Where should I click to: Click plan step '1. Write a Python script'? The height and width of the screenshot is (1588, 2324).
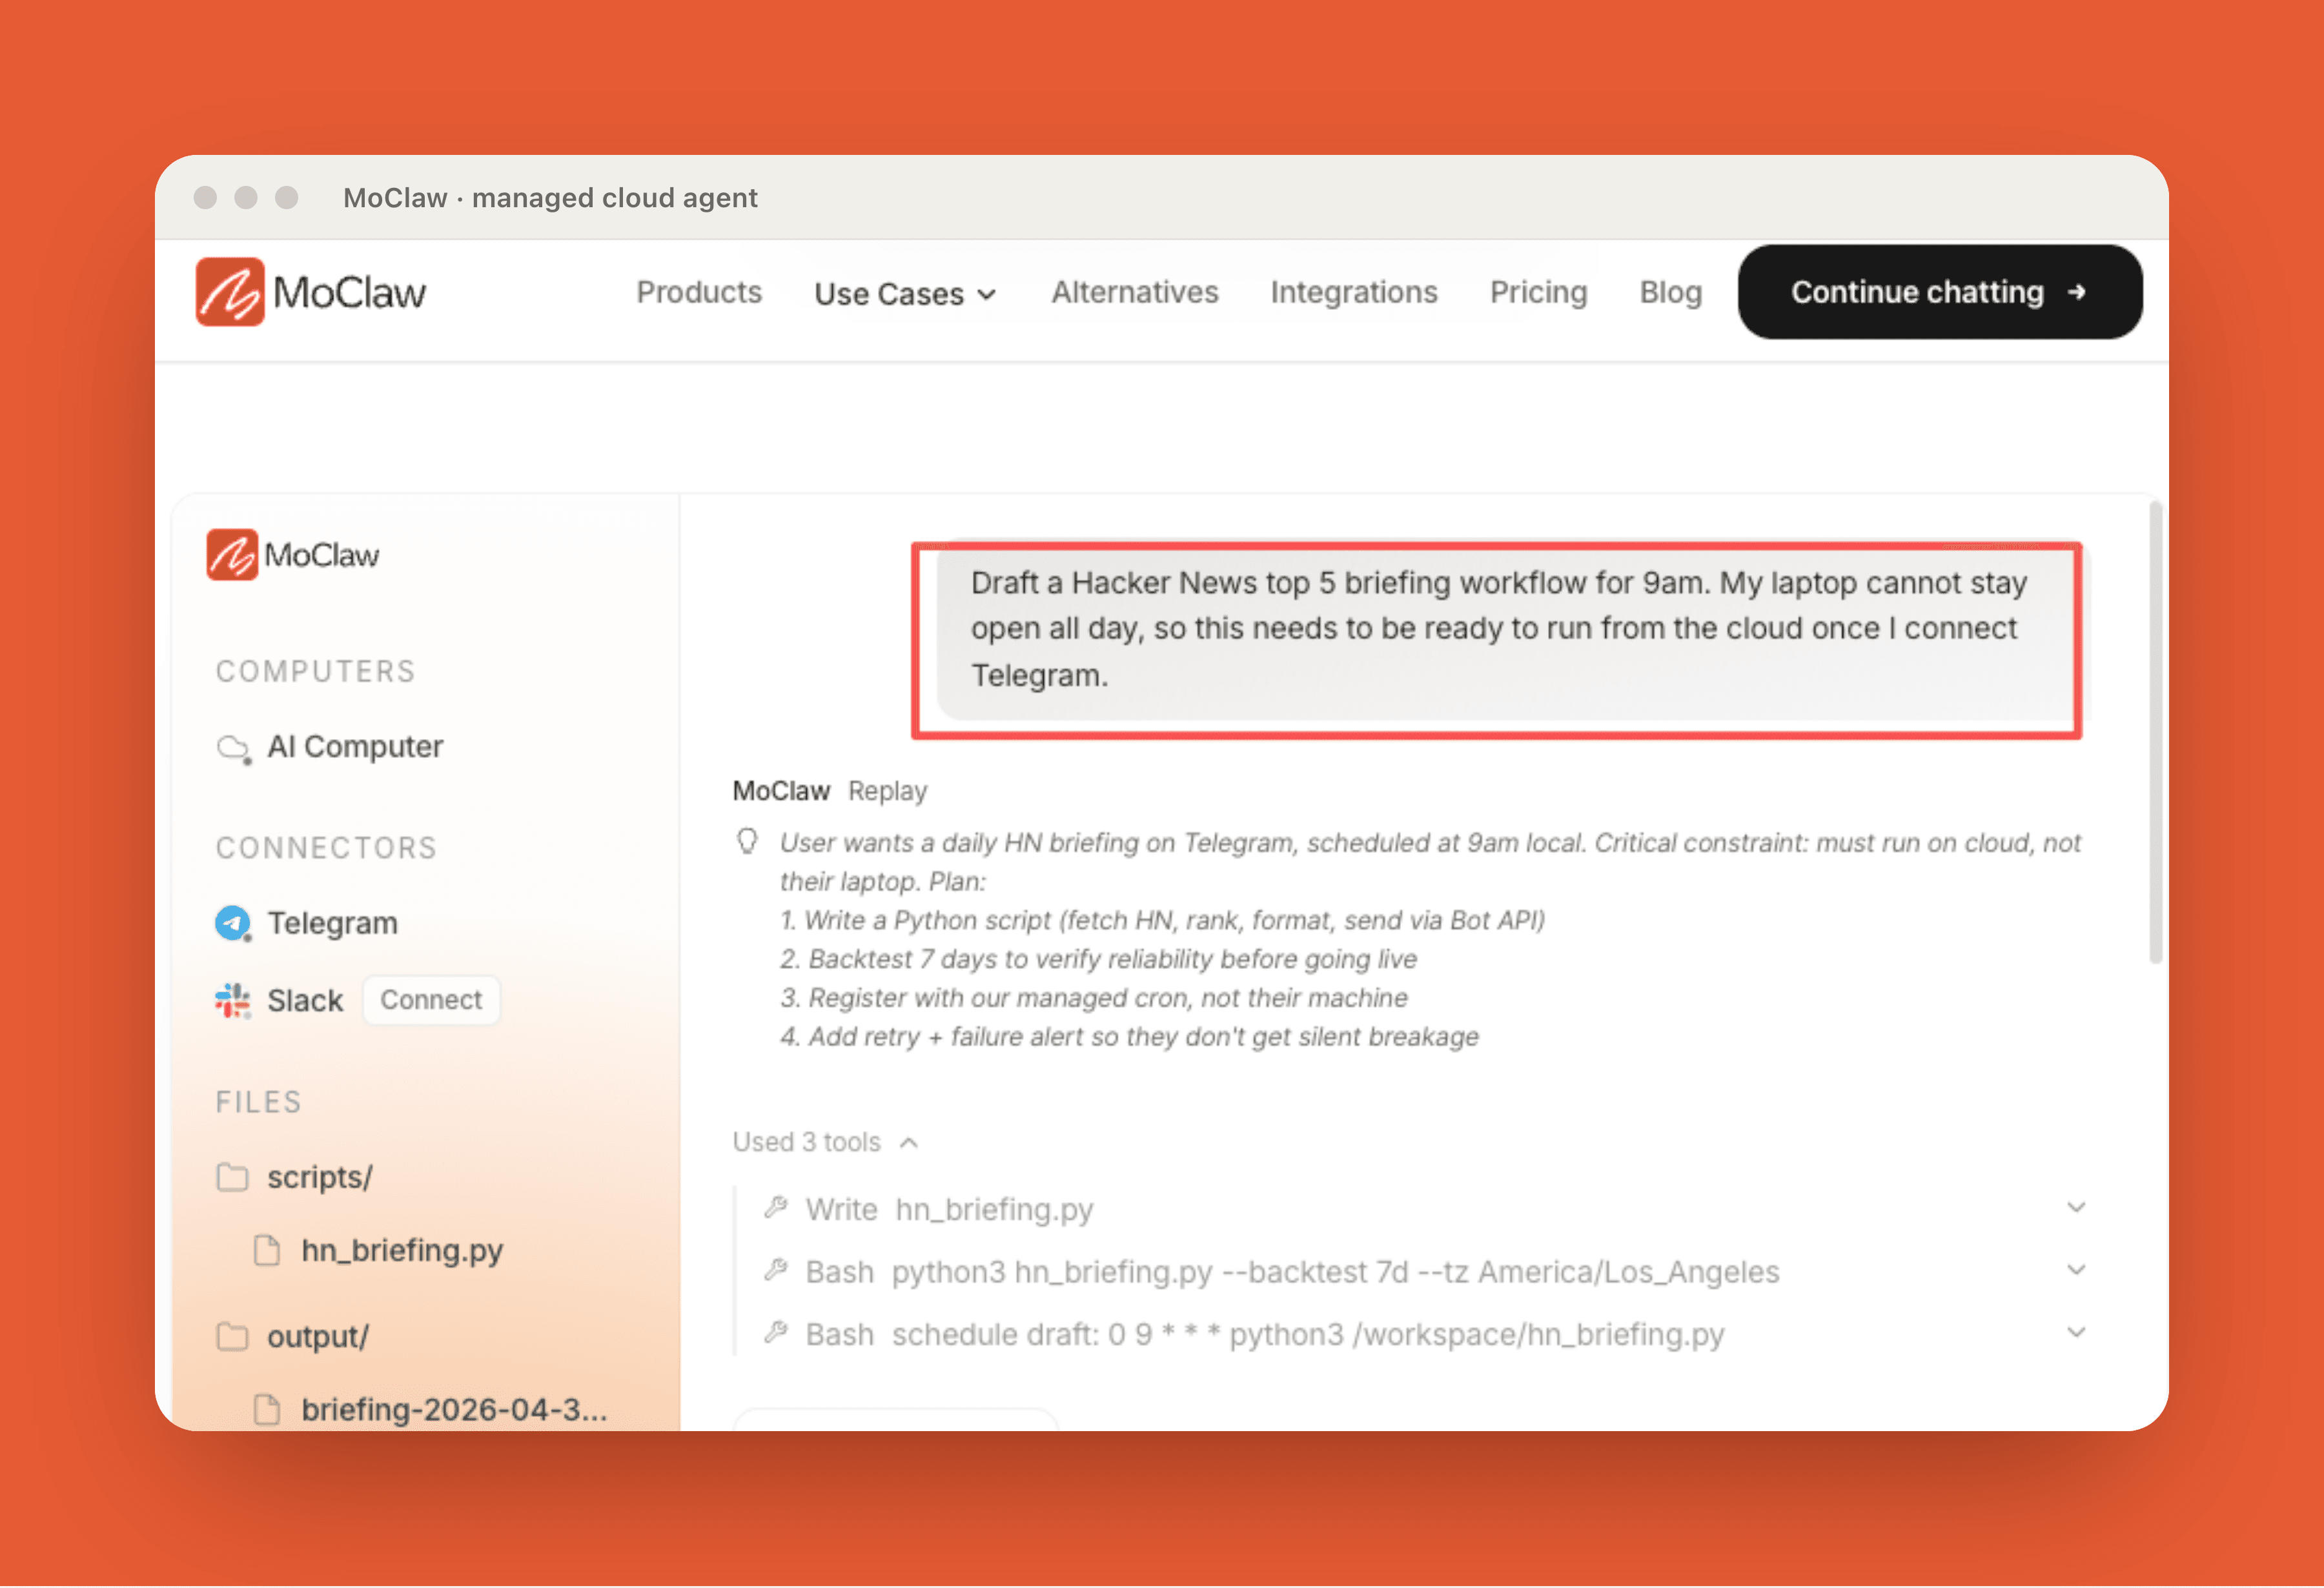click(x=1162, y=920)
